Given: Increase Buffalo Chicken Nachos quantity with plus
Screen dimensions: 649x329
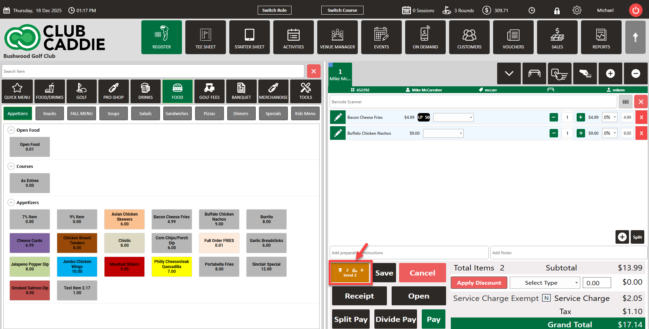Looking at the screenshot, I should pos(581,133).
